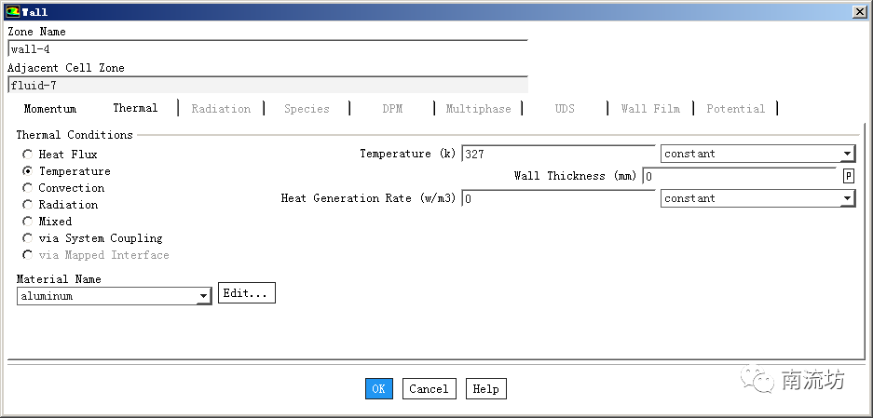
Task: Select the Convection radio button
Action: click(28, 188)
